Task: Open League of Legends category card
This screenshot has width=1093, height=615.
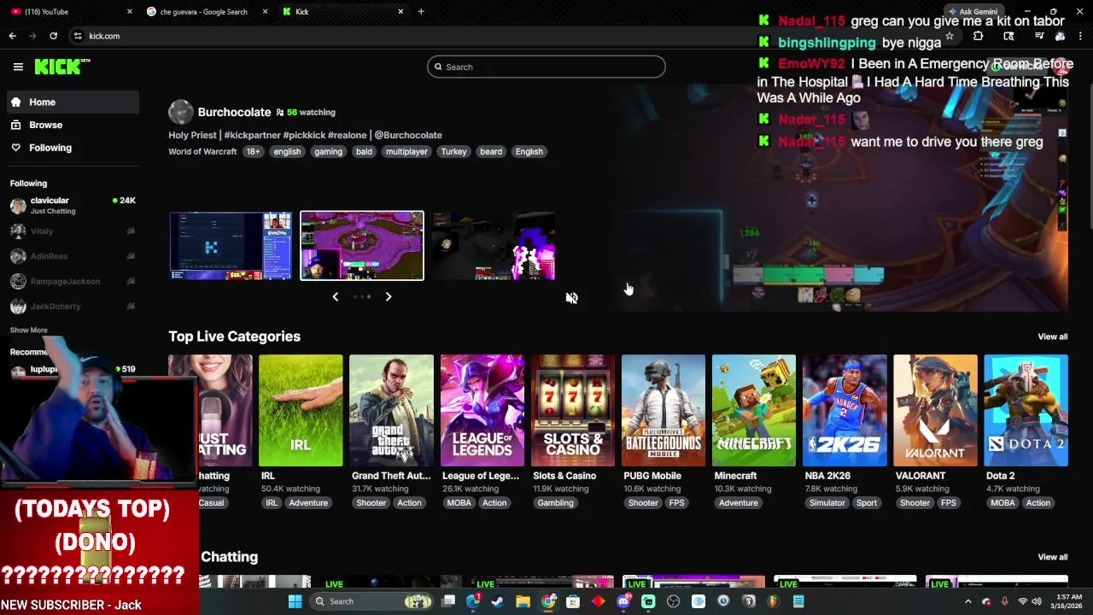Action: [482, 410]
